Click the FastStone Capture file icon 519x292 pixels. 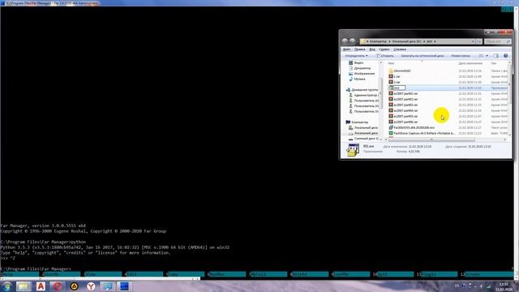391,133
